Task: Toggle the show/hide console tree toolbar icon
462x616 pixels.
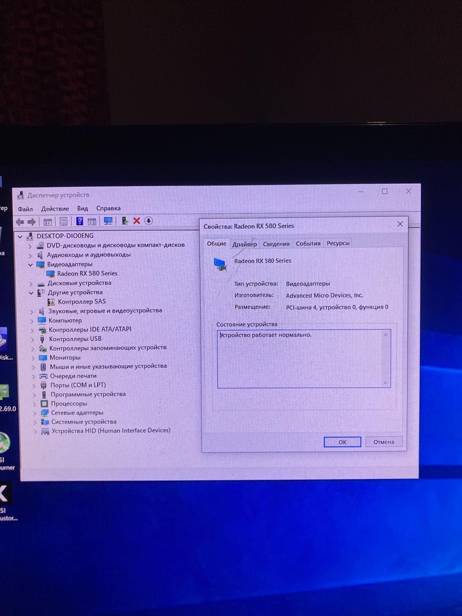Action: tap(48, 222)
